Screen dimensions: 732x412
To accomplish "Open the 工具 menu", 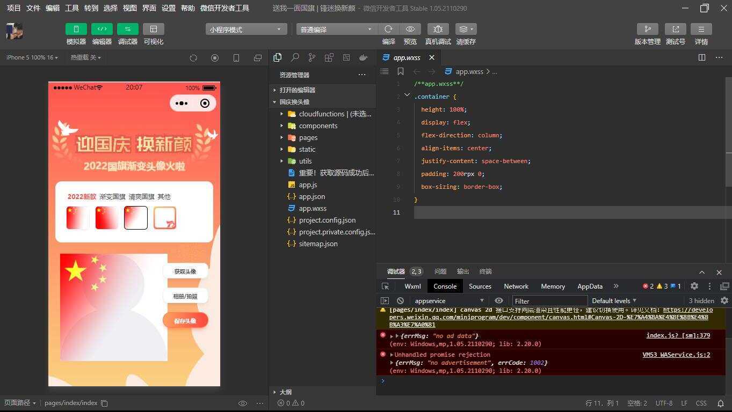I will pos(71,8).
